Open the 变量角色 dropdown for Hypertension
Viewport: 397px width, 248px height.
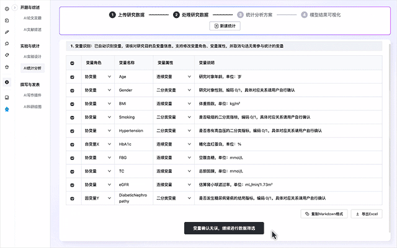pos(98,131)
